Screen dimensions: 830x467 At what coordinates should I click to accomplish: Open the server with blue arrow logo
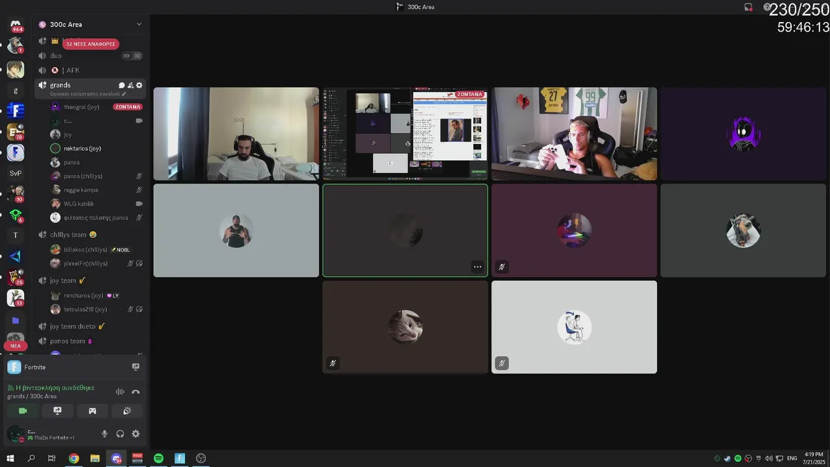16,256
